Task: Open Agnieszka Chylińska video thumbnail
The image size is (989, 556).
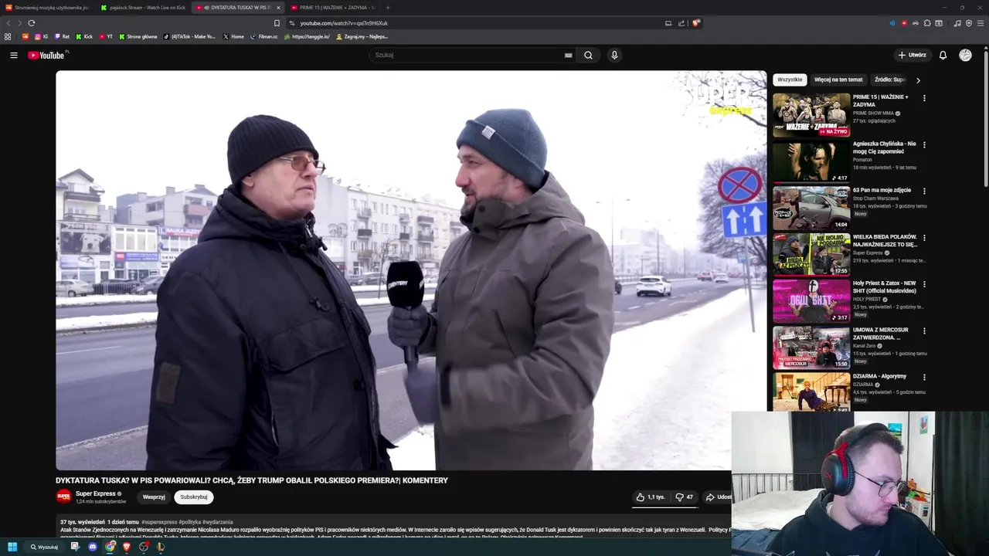Action: click(x=811, y=161)
